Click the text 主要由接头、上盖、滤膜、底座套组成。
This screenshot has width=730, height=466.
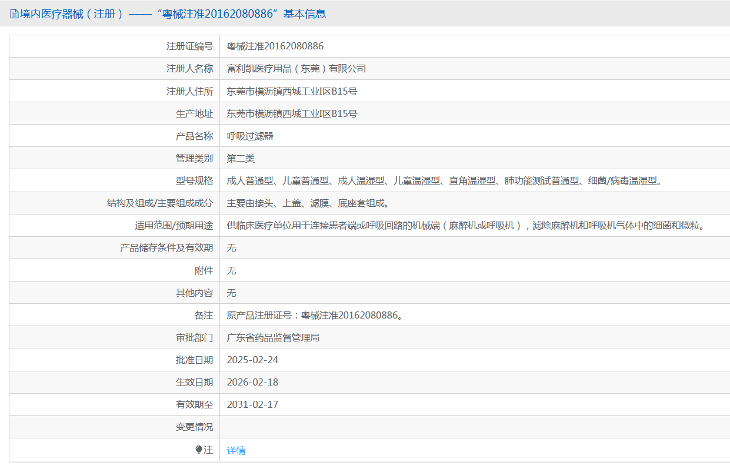click(310, 203)
